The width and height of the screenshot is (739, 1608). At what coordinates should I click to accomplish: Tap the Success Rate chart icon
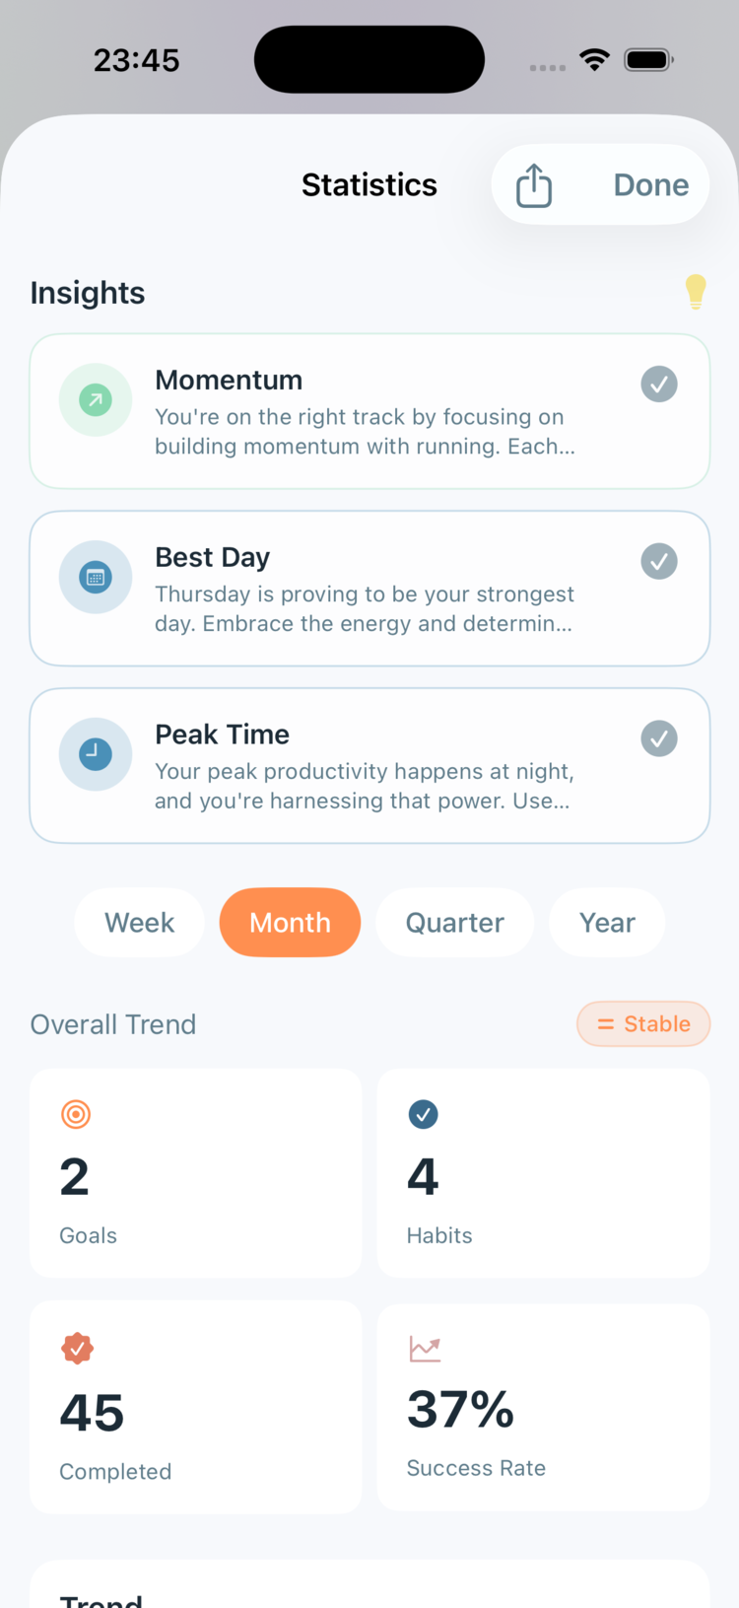pos(425,1348)
